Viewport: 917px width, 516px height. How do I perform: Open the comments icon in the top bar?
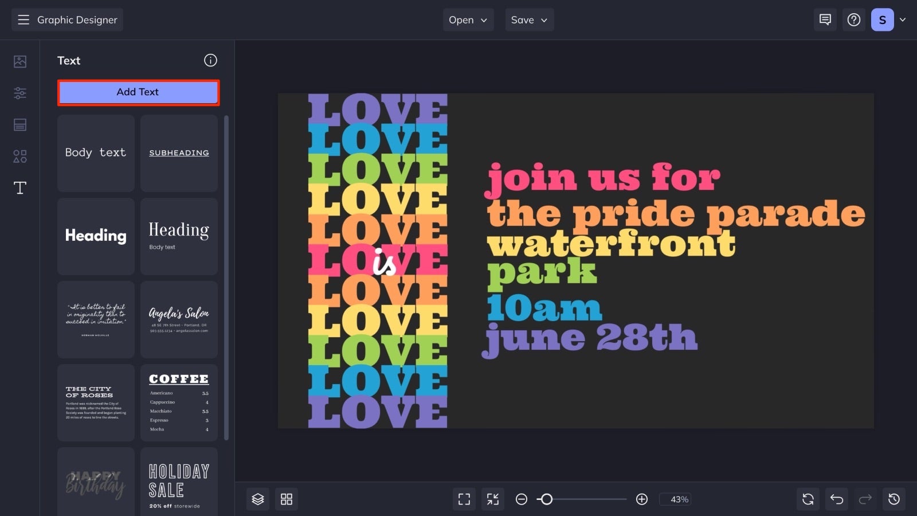pos(825,19)
